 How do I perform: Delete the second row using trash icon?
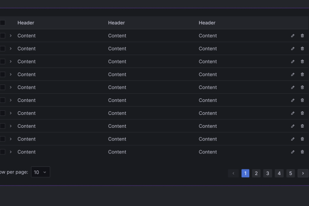click(x=302, y=48)
